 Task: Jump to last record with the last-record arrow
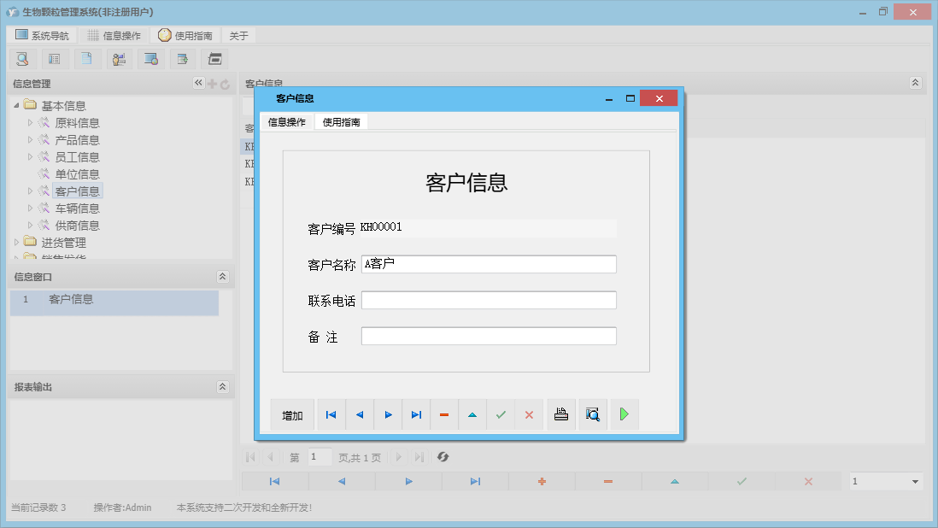(416, 414)
